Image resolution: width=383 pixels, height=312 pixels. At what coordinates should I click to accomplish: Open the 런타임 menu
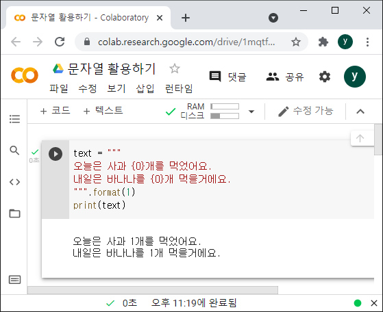coord(179,88)
